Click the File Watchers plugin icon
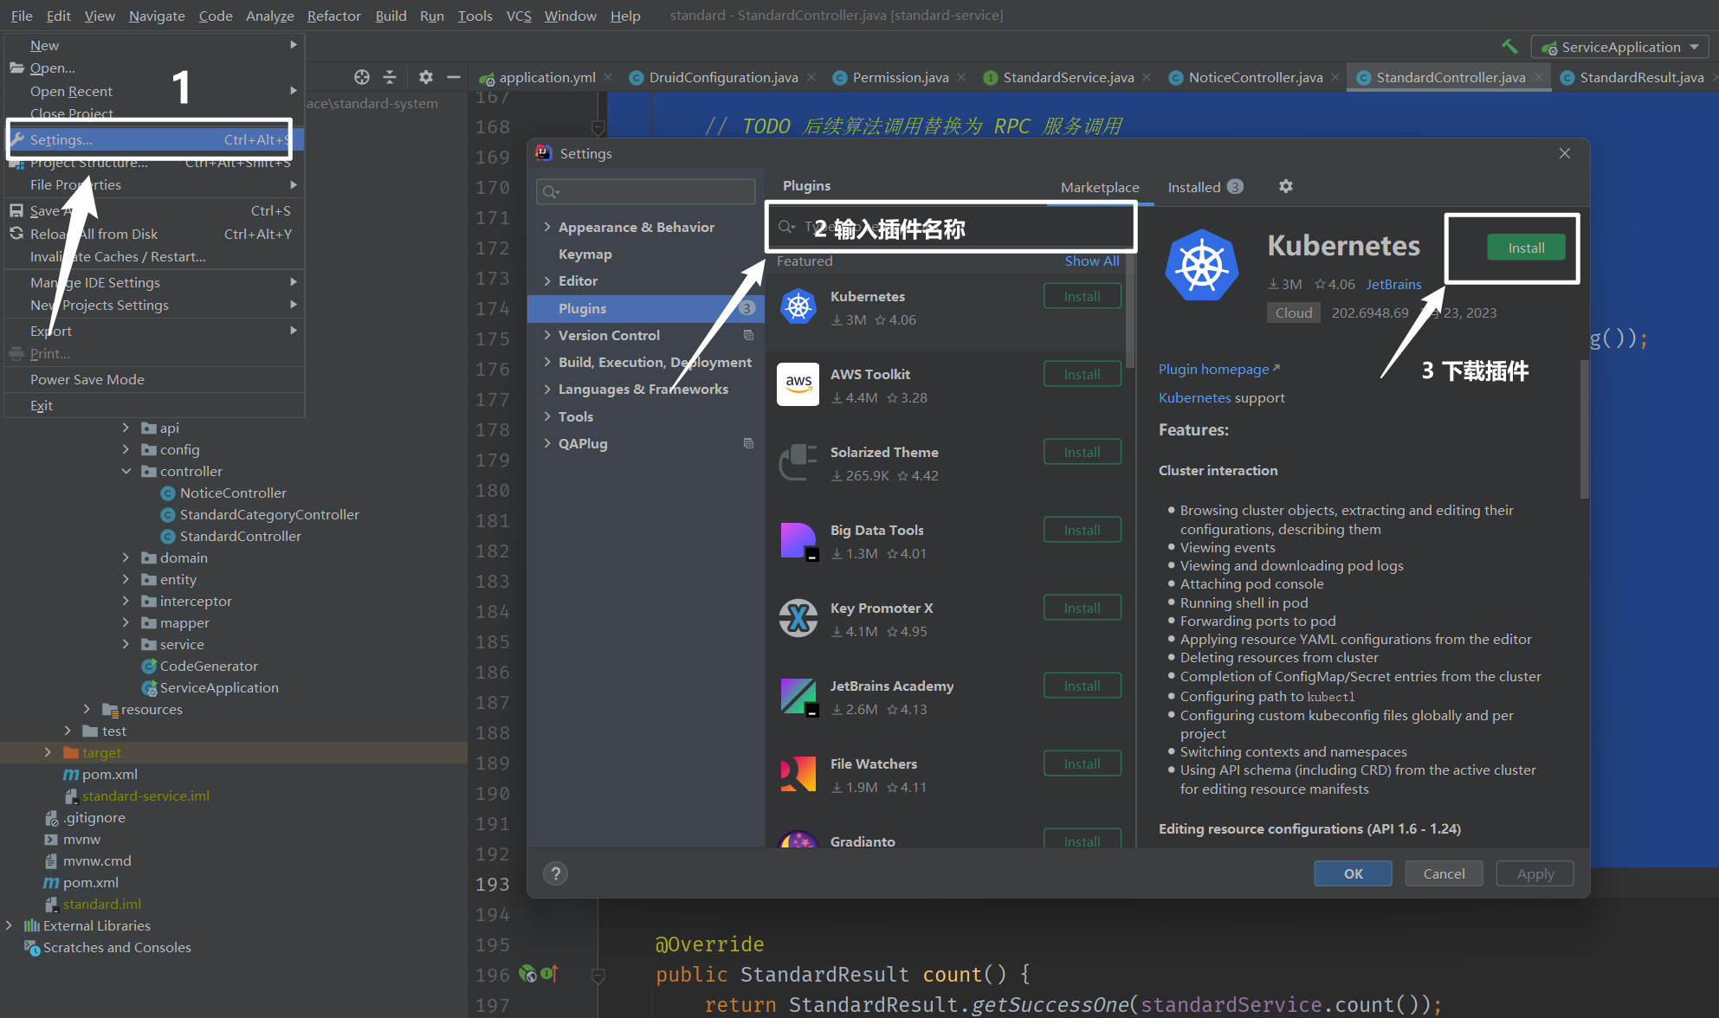 pyautogui.click(x=798, y=774)
